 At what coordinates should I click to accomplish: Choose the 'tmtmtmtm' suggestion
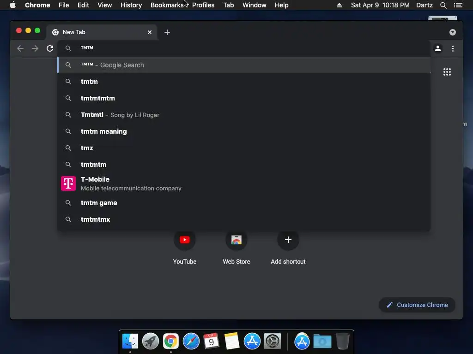(244, 98)
